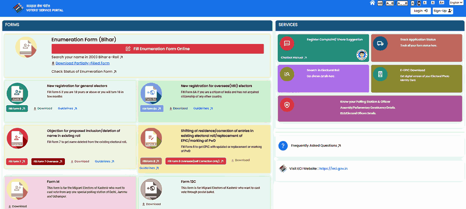466x209 pixels.
Task: Click the Form 6A overseas elector icon
Action: tap(151, 94)
